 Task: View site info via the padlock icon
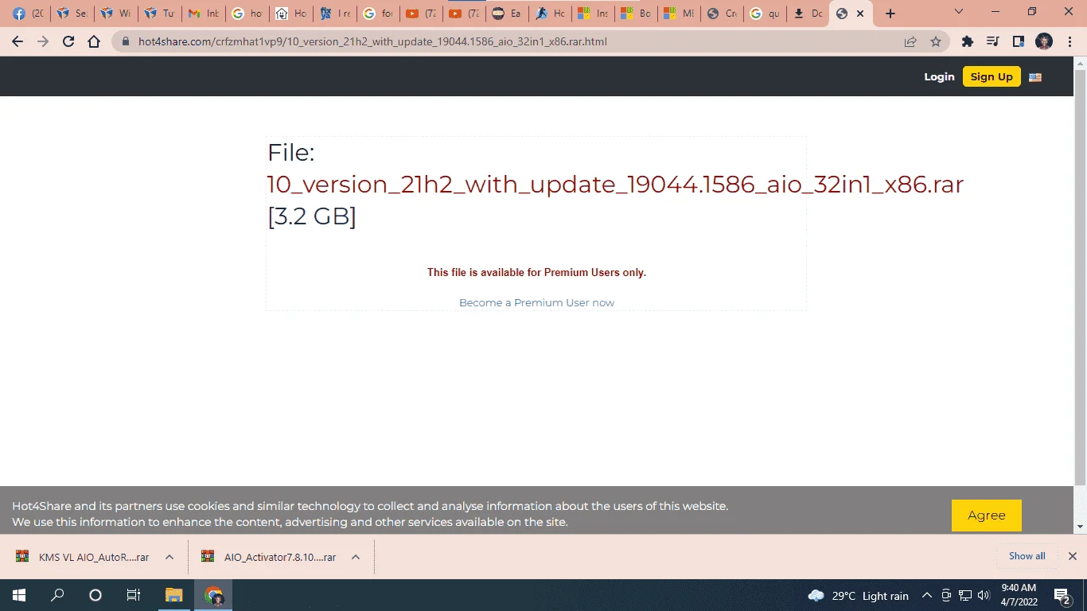tap(126, 41)
